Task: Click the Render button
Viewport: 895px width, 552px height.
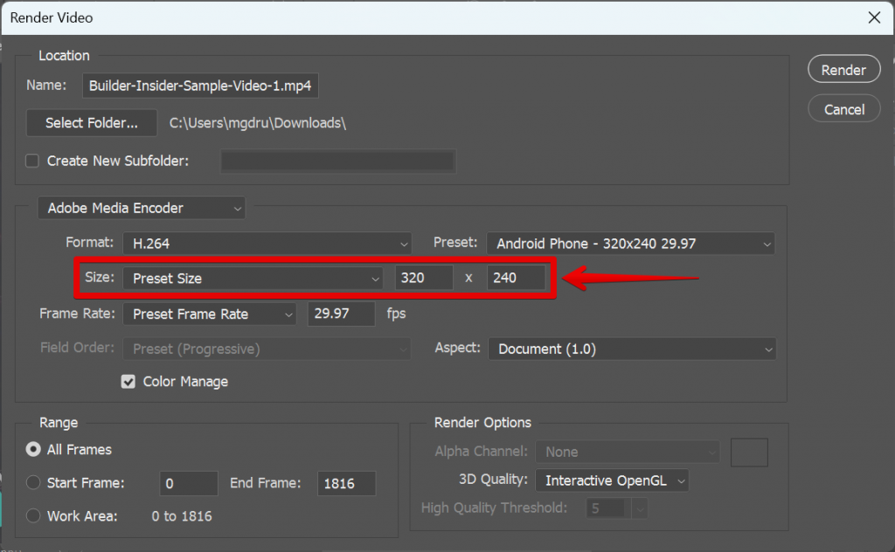Action: point(843,70)
